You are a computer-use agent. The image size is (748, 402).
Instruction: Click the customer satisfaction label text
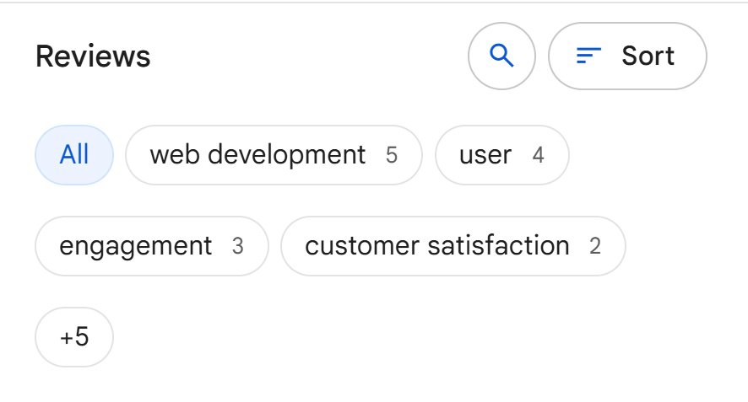click(x=437, y=246)
